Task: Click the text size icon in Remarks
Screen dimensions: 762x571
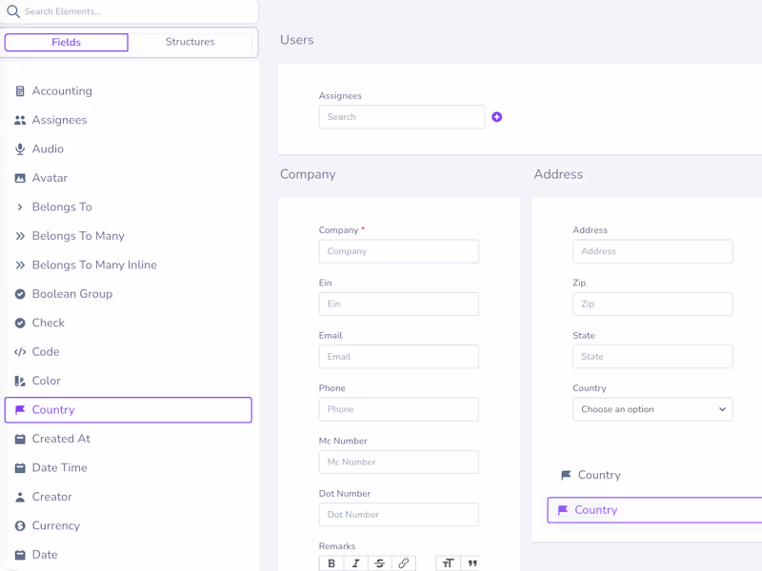Action: 448,563
